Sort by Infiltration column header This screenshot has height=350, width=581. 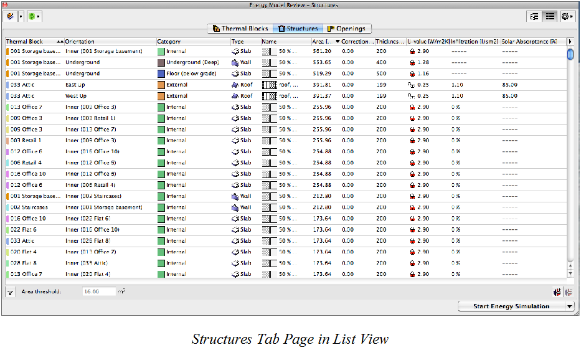(475, 42)
